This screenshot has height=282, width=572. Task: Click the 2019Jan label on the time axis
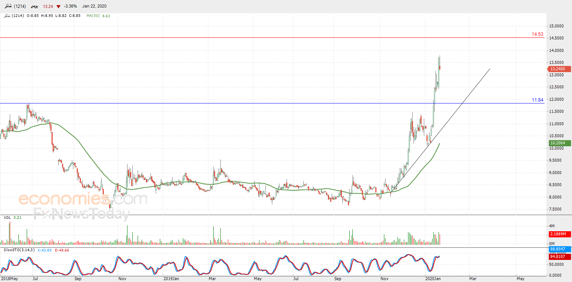pyautogui.click(x=171, y=279)
